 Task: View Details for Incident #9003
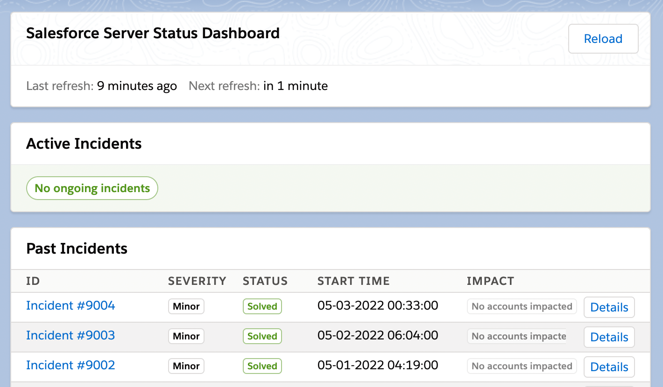point(609,337)
